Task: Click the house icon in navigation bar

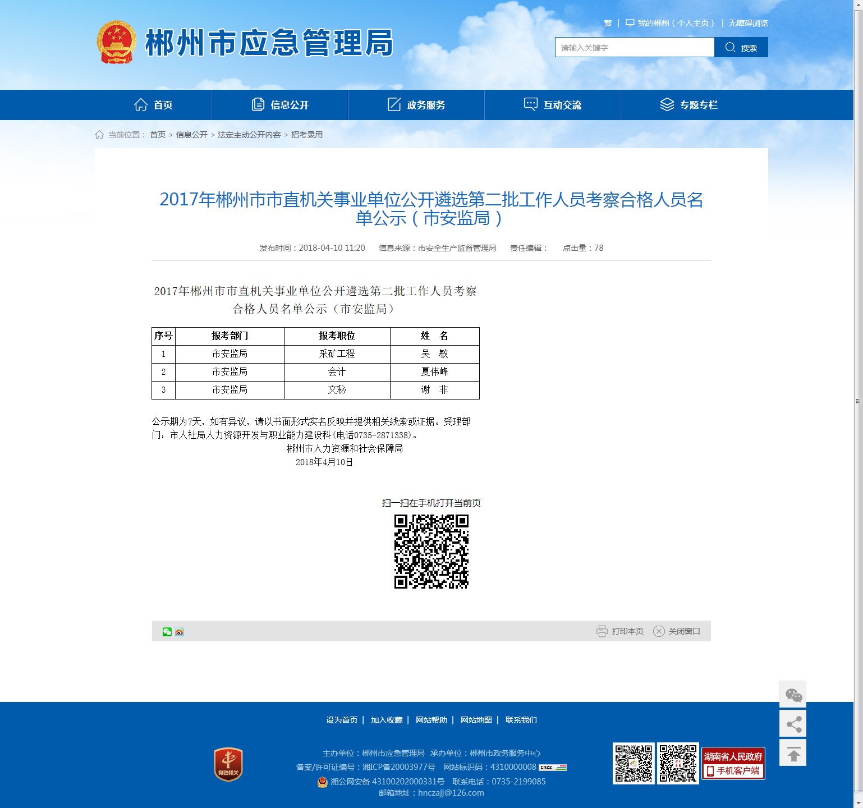Action: (x=140, y=104)
